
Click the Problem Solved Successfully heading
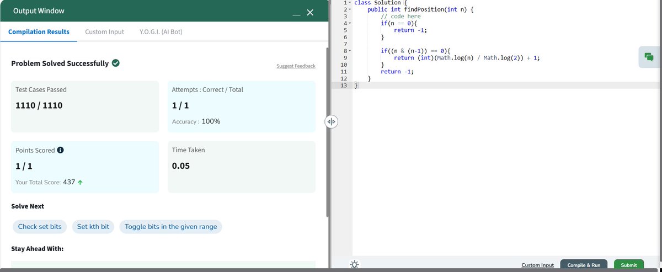click(x=60, y=63)
